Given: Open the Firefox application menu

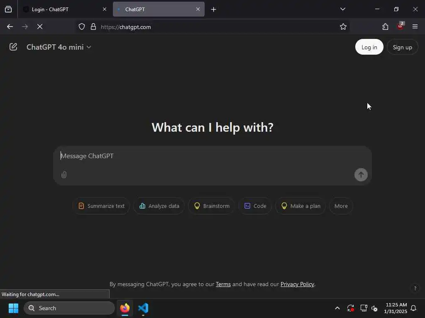Looking at the screenshot, I should pyautogui.click(x=415, y=27).
